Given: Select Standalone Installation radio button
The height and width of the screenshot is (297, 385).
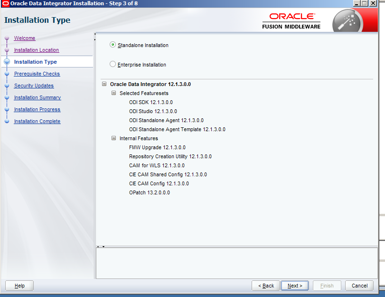Looking at the screenshot, I should [x=113, y=45].
